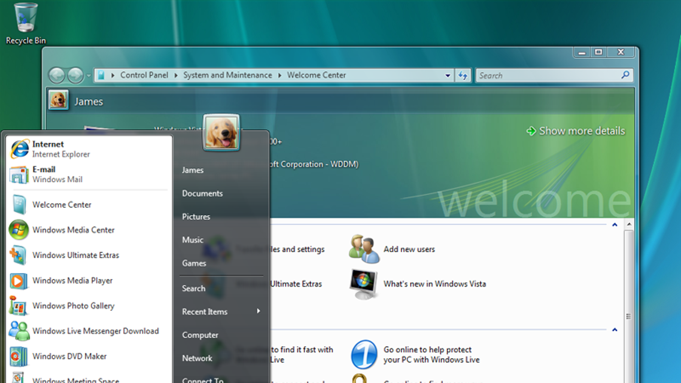Click the Back navigation arrow
The image size is (681, 383).
tap(57, 75)
